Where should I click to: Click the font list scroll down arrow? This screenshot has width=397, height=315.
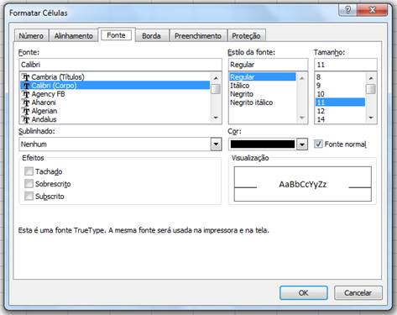pyautogui.click(x=216, y=118)
